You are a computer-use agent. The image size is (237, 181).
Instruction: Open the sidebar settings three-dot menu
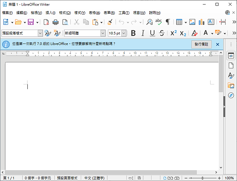point(231,44)
